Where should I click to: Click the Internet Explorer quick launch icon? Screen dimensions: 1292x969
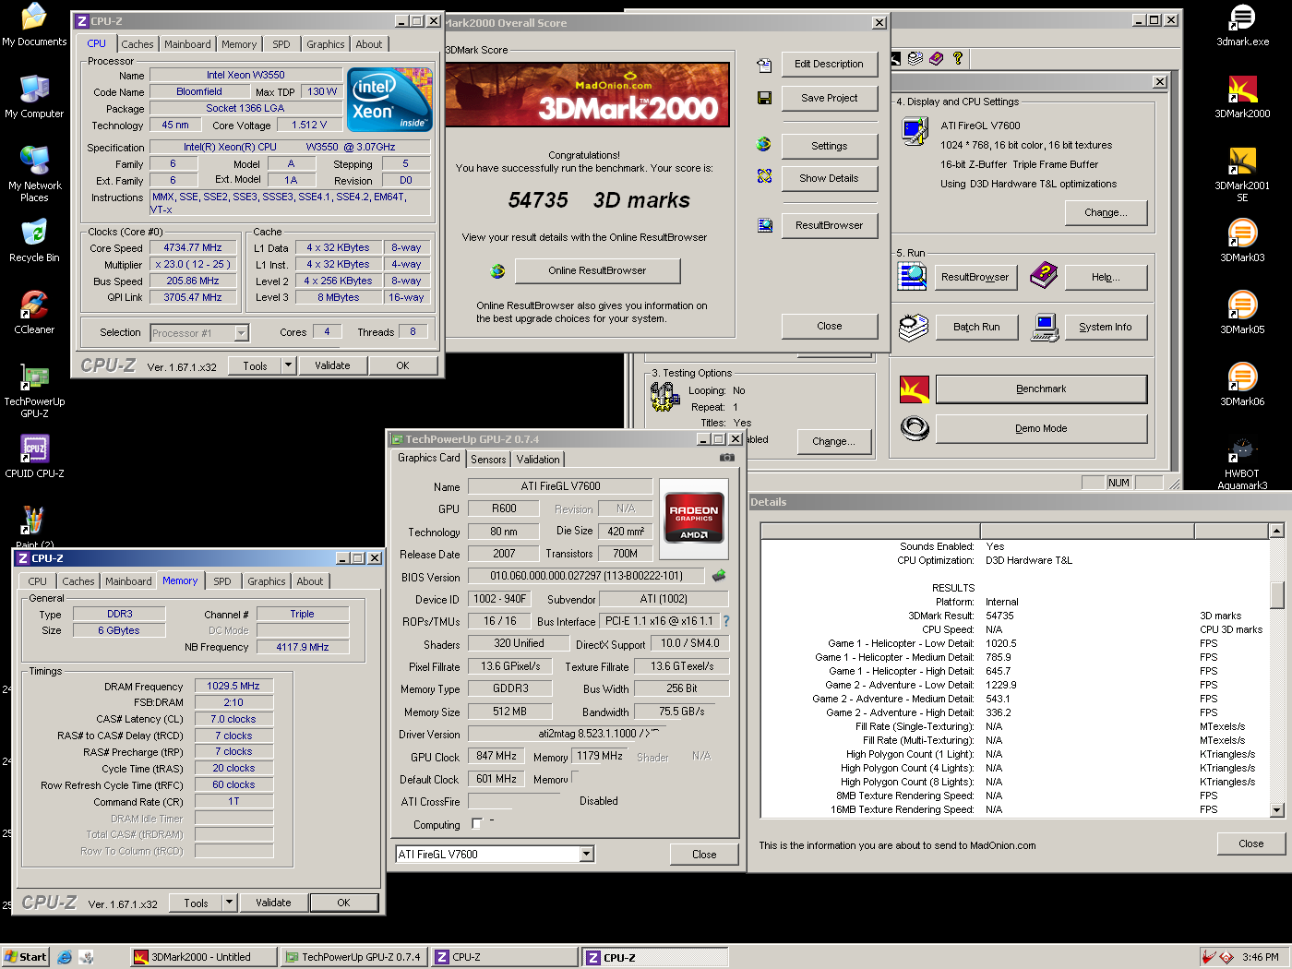point(65,957)
